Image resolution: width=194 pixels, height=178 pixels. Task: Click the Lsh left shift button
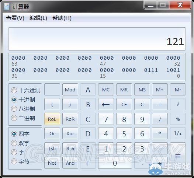tap(52, 148)
